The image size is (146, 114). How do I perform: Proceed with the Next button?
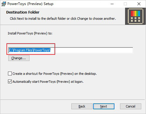click(104, 106)
